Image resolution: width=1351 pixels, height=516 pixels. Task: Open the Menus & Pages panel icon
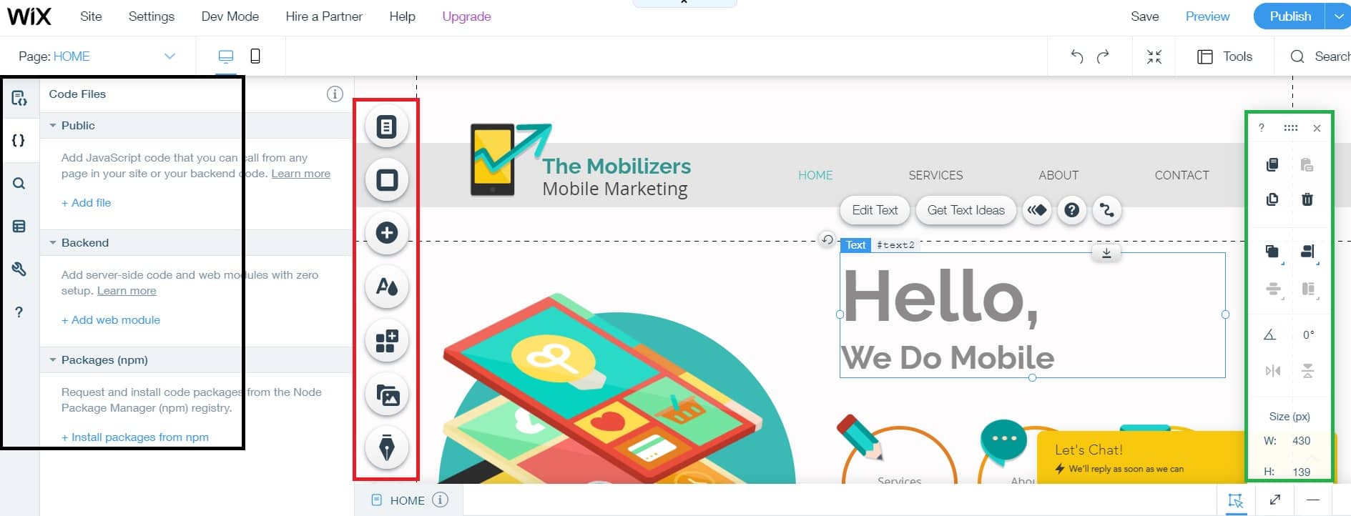(x=386, y=126)
